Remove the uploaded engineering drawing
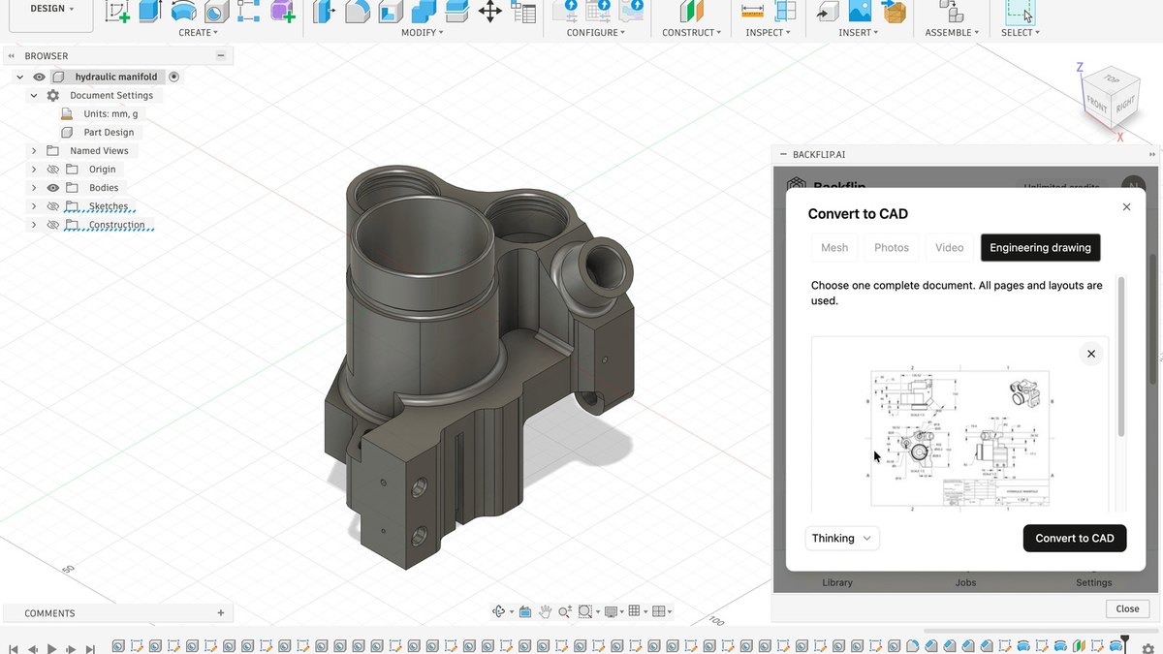Screen dimensions: 1163x654 (x=1091, y=354)
